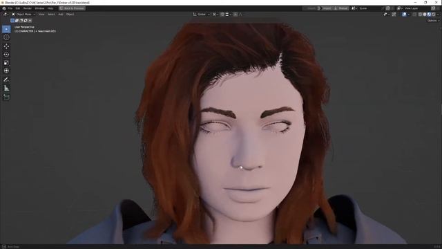Click the Back to Previous button
This screenshot has width=442, height=249.
tap(72, 8)
